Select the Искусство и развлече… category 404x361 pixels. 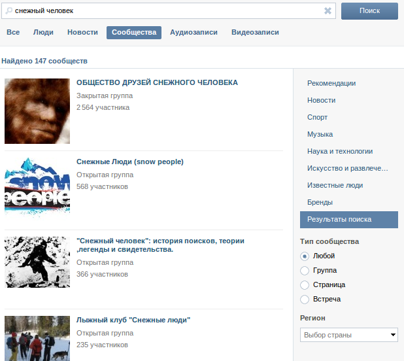(347, 168)
